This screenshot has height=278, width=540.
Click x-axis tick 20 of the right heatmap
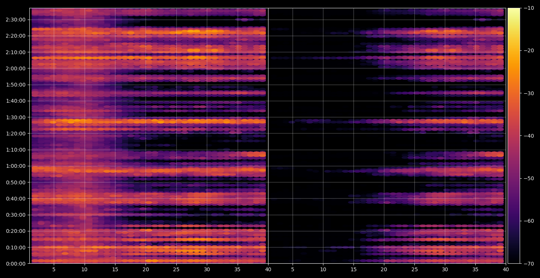384,269
